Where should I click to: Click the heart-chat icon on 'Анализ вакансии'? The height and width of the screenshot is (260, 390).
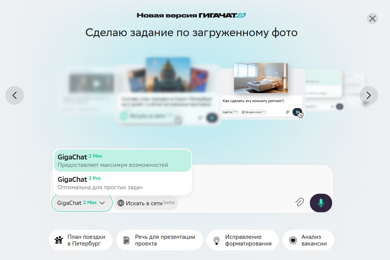tap(293, 240)
